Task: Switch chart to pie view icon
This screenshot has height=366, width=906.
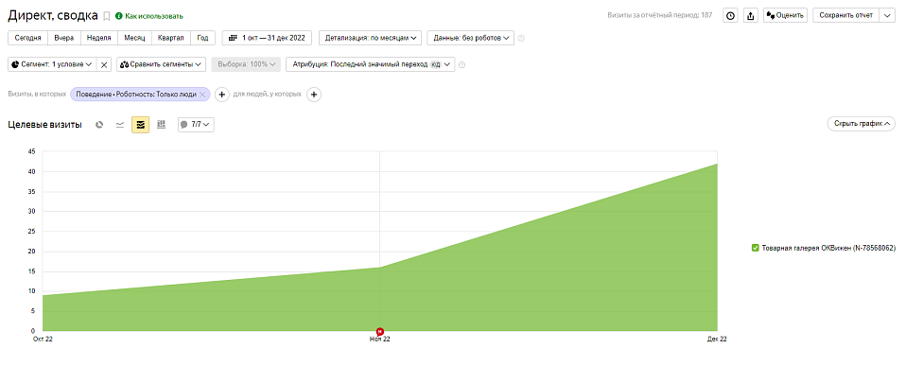Action: (99, 124)
